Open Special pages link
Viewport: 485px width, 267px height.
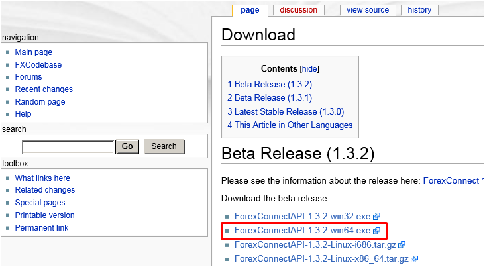40,203
